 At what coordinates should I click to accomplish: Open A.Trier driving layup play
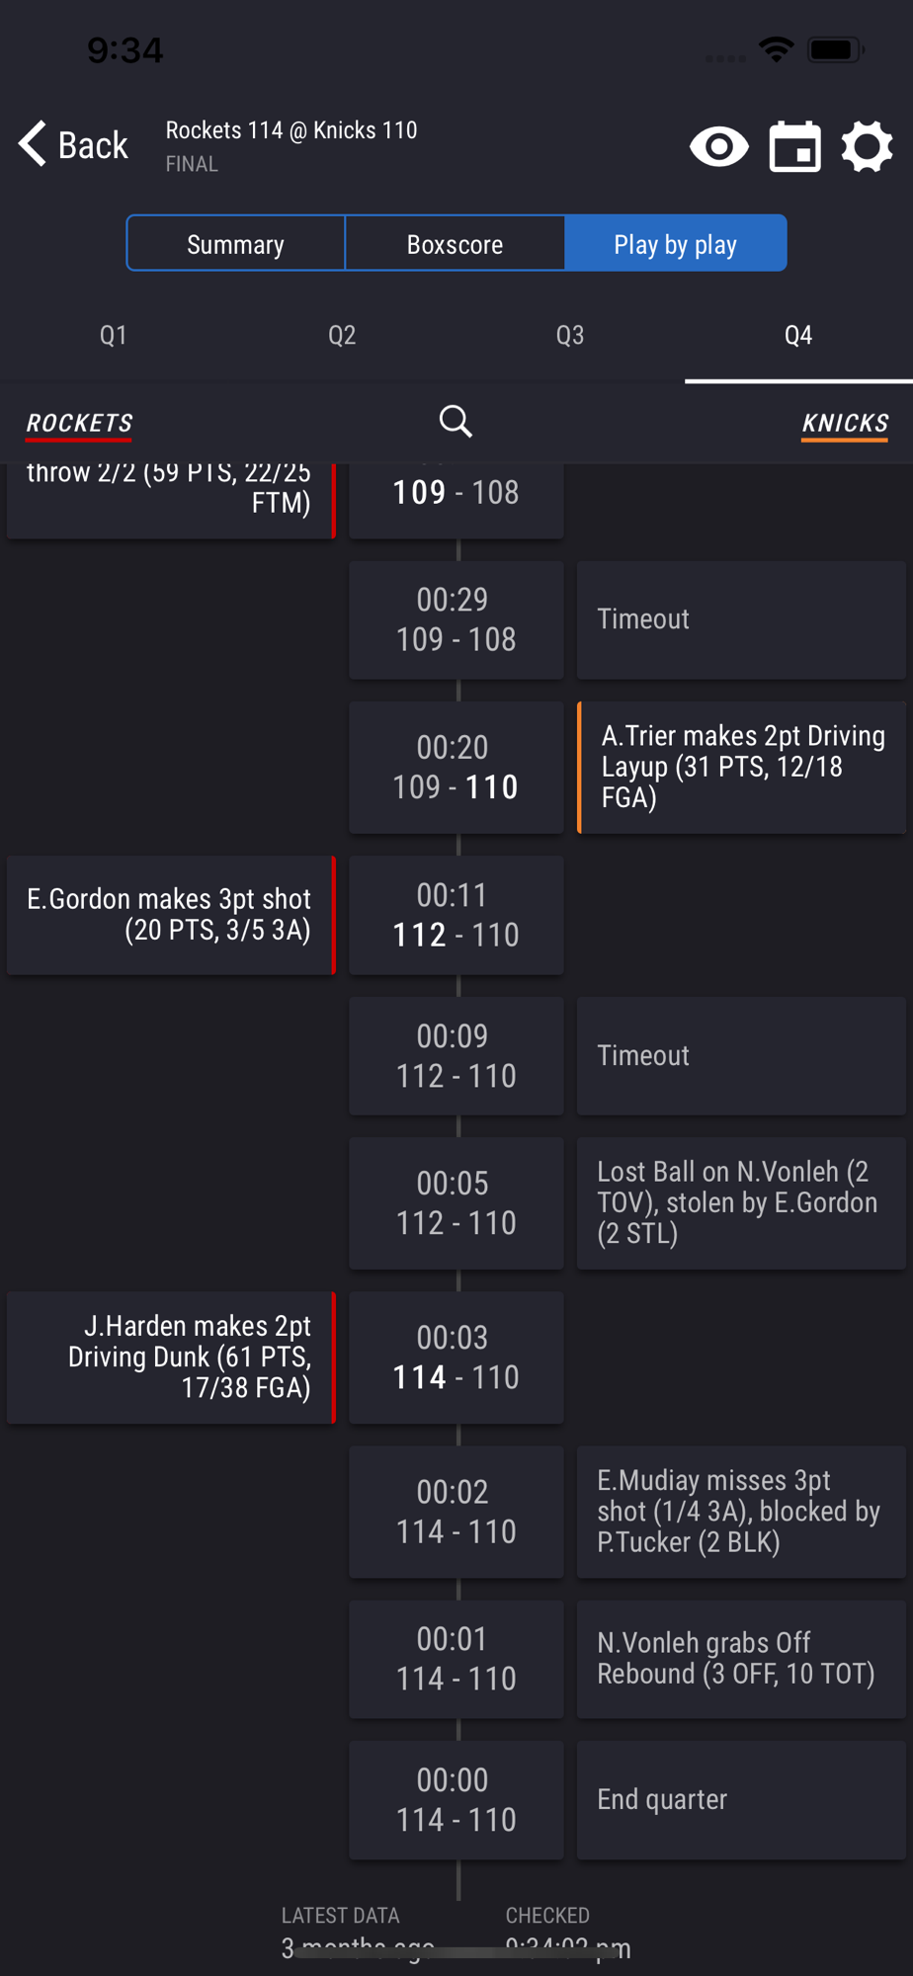(x=741, y=768)
